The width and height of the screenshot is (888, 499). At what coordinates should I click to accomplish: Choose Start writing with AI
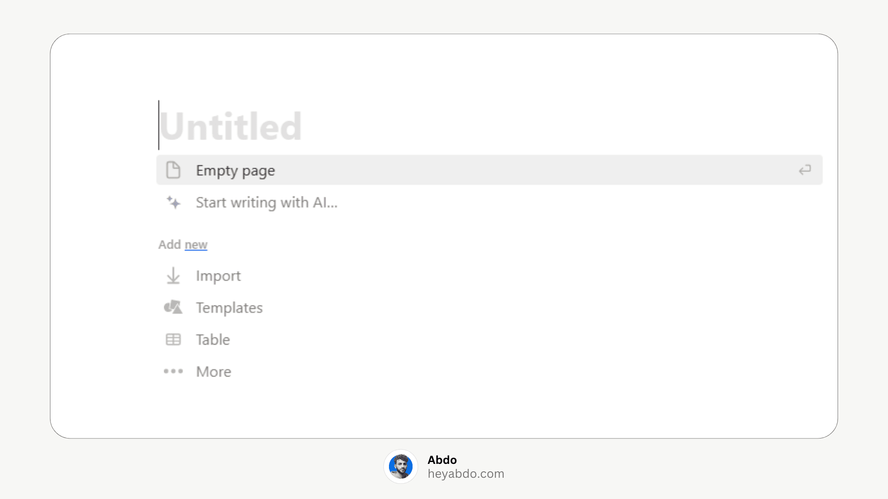[x=266, y=202]
